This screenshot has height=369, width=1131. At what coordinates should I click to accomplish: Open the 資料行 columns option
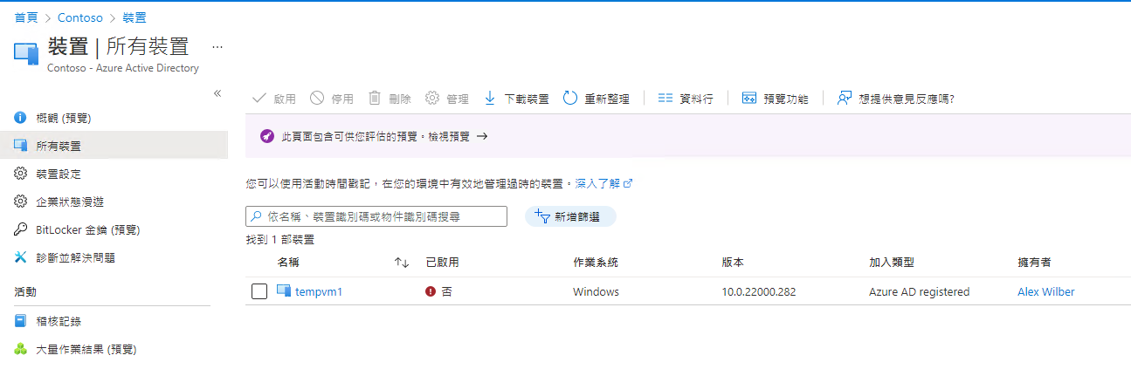coord(685,99)
